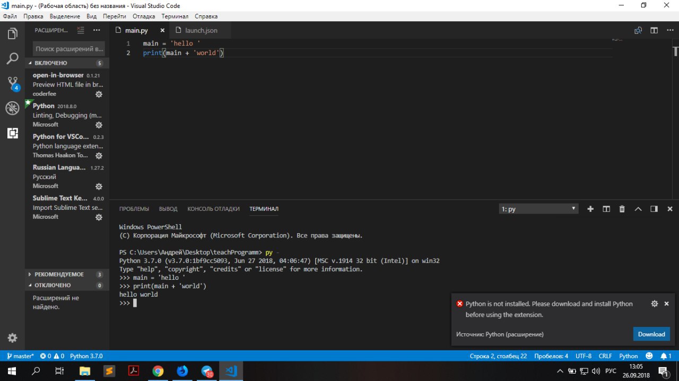This screenshot has height=381, width=679.
Task: Change indentation via Пробелов: 4
Action: click(x=551, y=356)
